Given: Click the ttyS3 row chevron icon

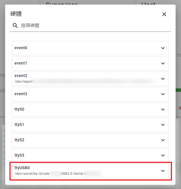Looking at the screenshot, I should tap(163, 155).
